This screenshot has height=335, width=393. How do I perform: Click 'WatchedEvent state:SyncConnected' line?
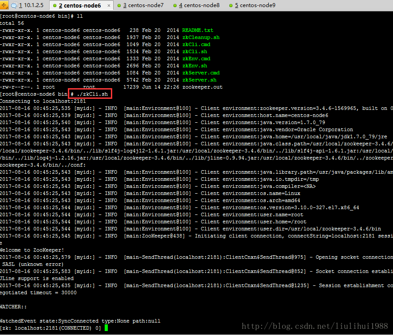coord(80,321)
